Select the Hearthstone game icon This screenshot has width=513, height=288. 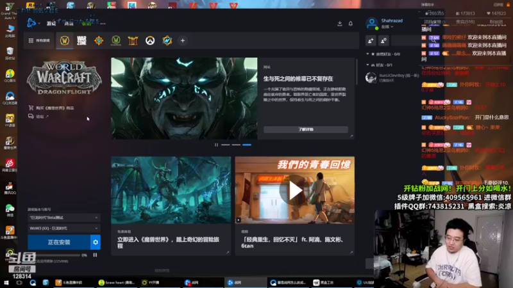tap(99, 40)
